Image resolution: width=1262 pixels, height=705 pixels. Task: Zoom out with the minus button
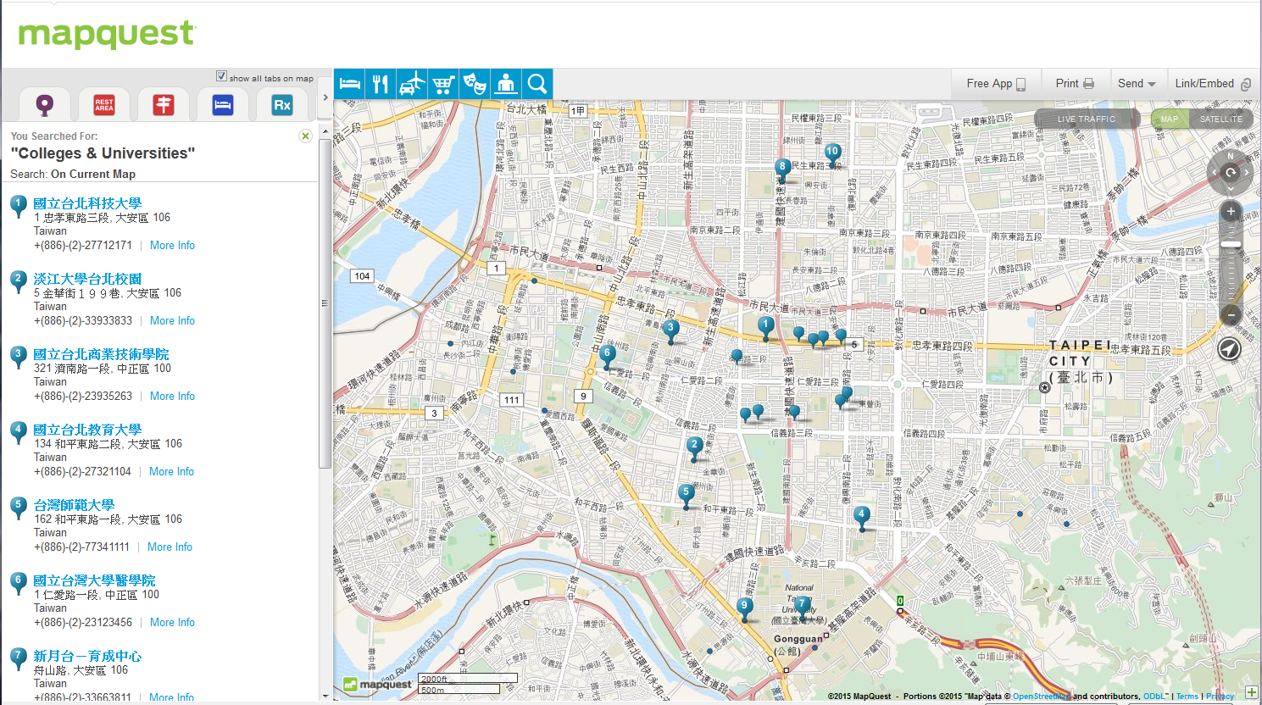click(1231, 314)
